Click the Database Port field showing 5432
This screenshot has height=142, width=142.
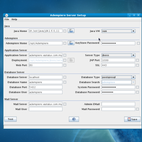click(46, 87)
